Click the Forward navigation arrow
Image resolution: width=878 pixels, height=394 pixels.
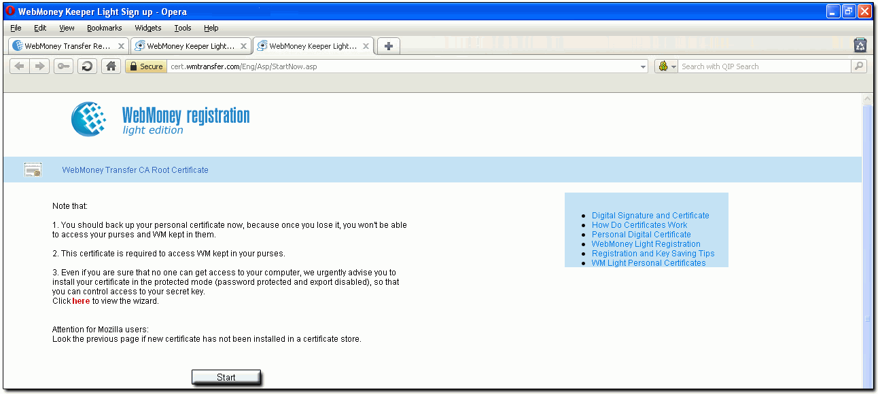pos(39,66)
